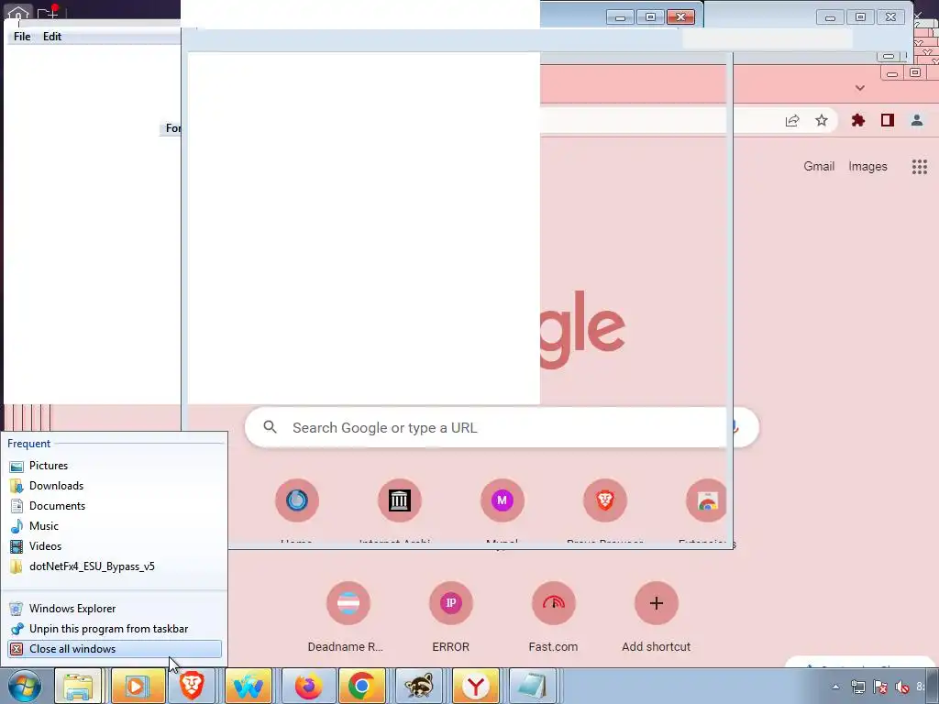The height and width of the screenshot is (704, 939).
Task: Select Close all windows
Action: point(114,649)
